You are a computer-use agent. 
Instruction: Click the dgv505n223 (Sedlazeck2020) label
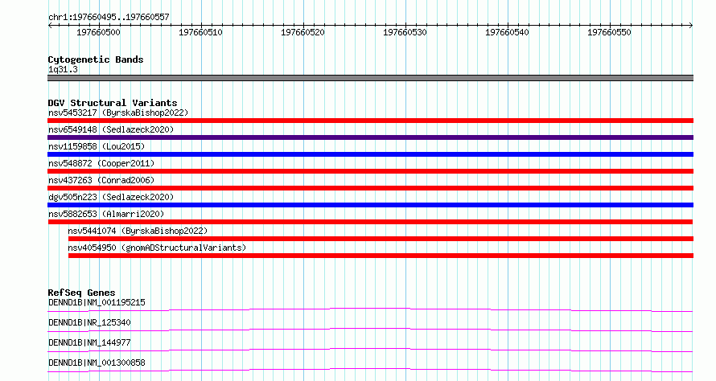click(x=111, y=197)
